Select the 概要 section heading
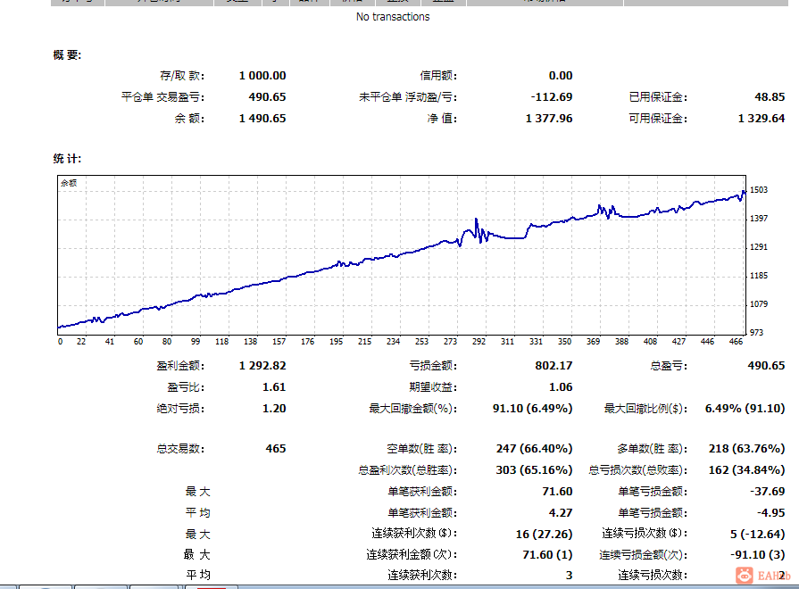Viewport: 799px width, 589px height. tap(67, 55)
